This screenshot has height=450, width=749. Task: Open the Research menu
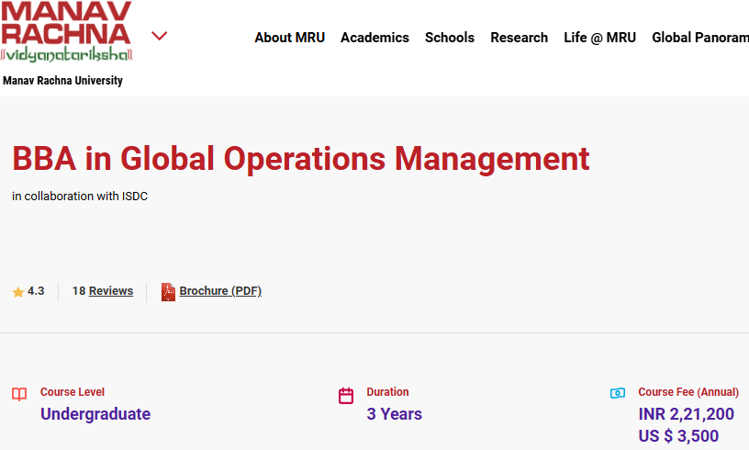coord(519,38)
